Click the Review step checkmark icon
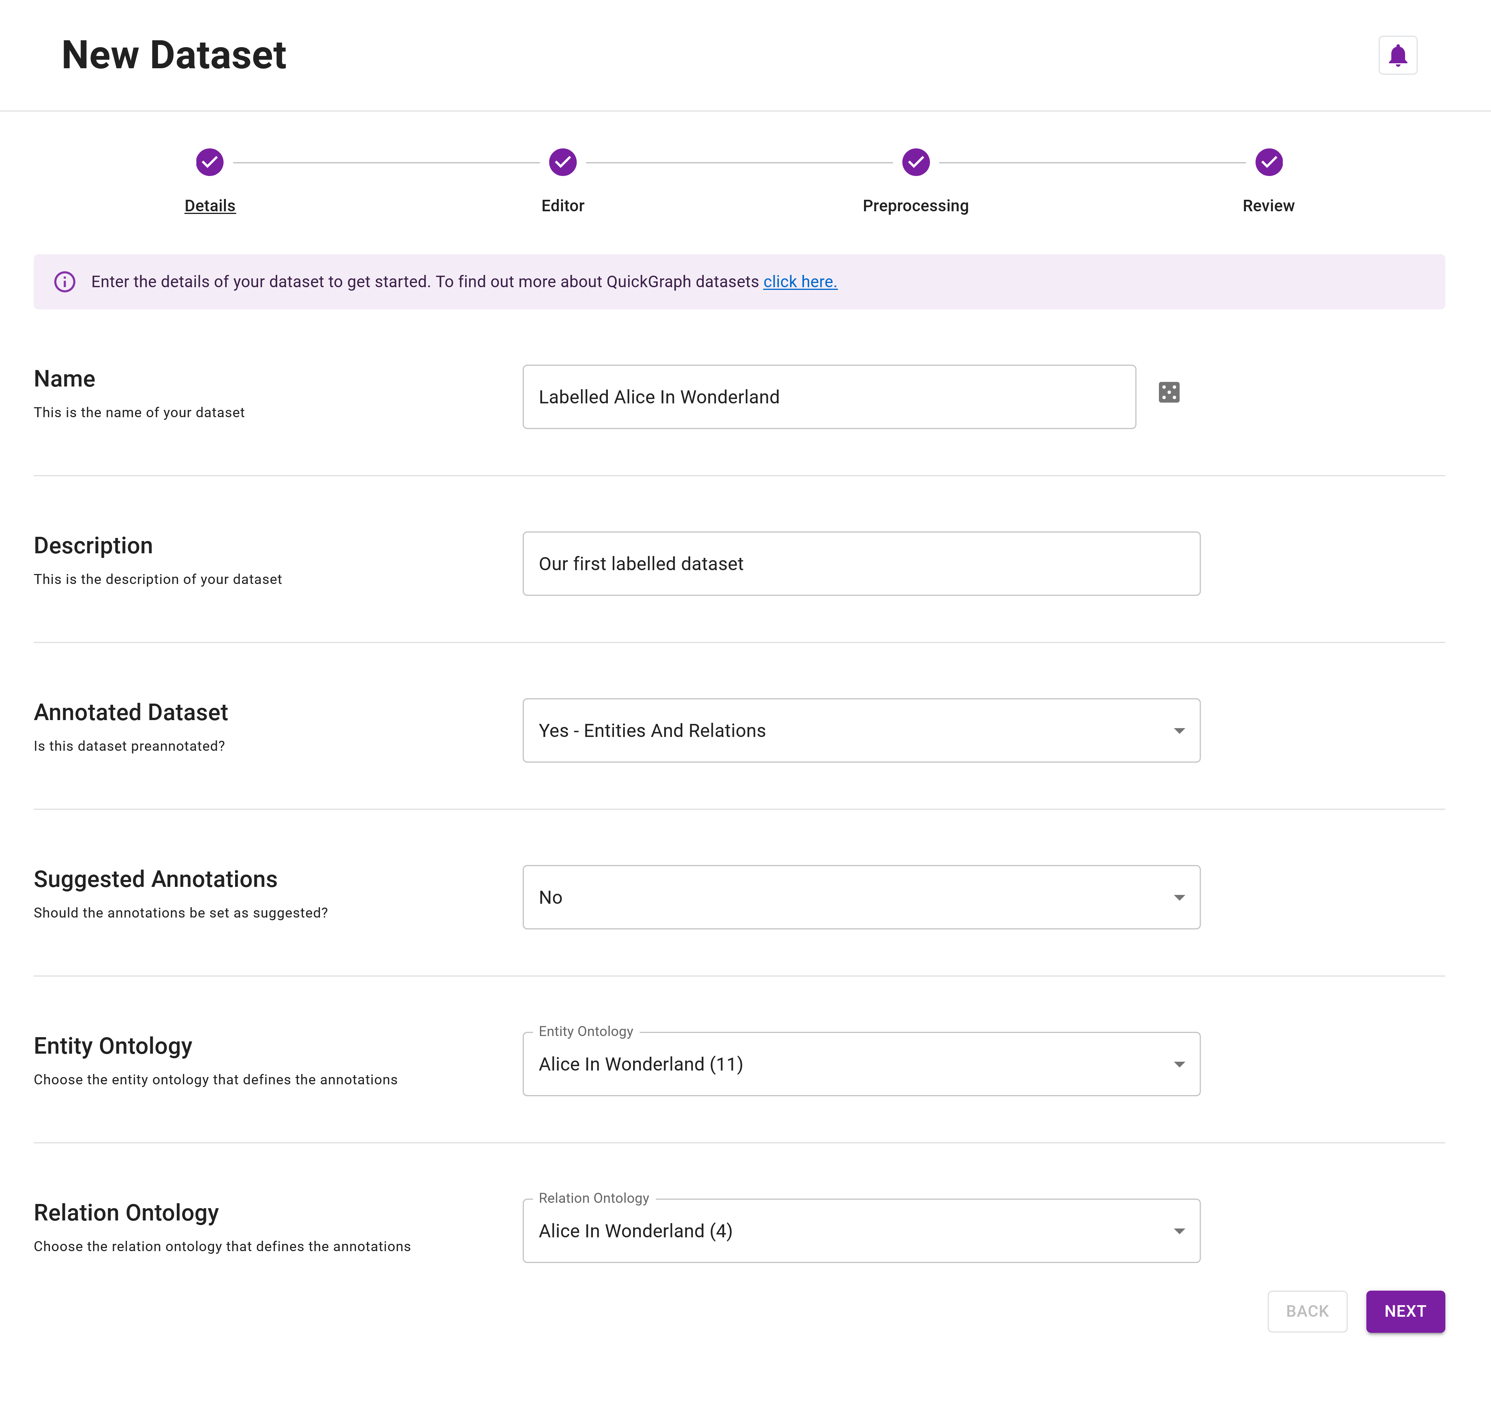 (x=1268, y=161)
